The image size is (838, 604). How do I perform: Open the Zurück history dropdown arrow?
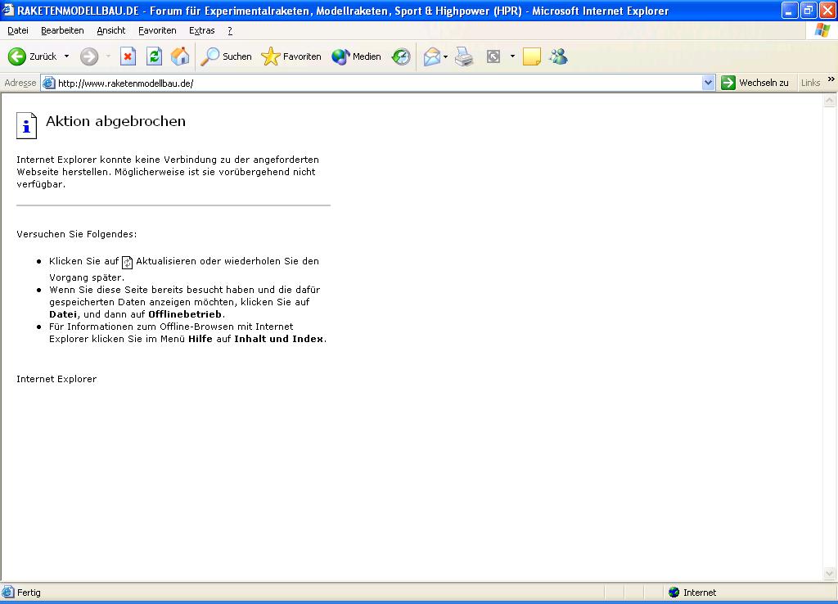coord(67,56)
